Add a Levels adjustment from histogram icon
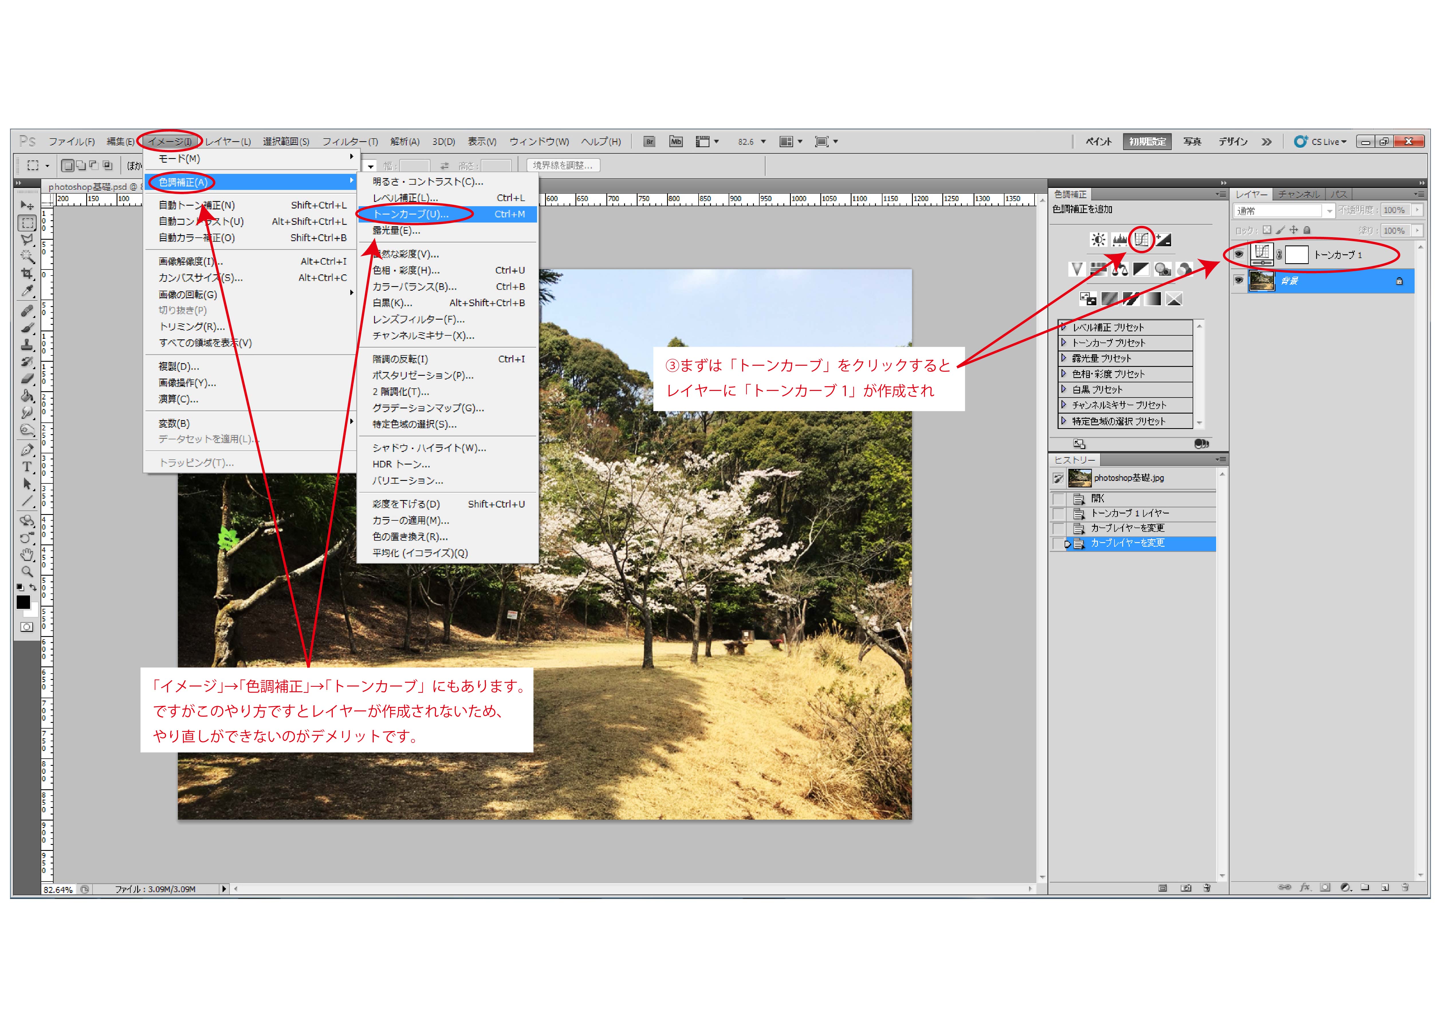 (1120, 240)
